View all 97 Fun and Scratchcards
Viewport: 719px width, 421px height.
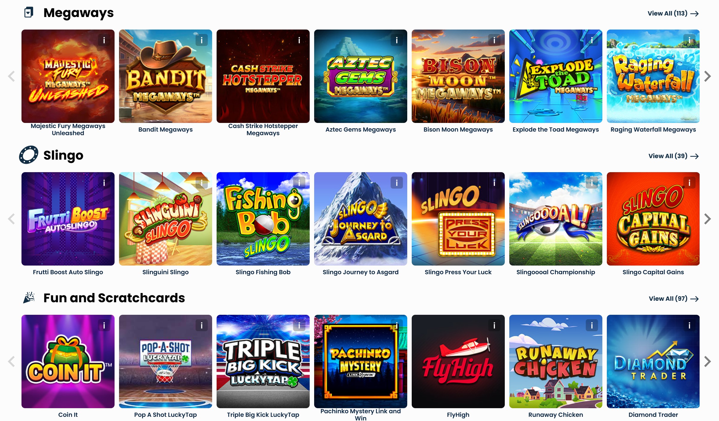coord(674,299)
